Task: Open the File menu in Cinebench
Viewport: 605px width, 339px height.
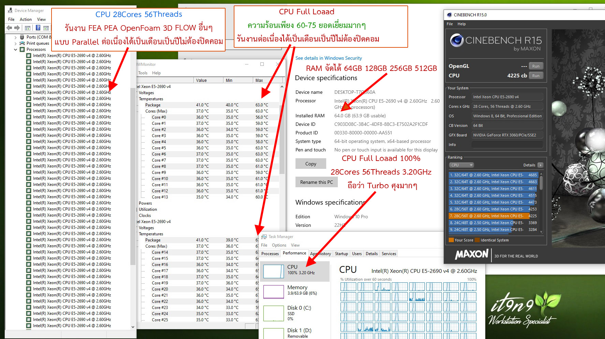Action: click(x=450, y=24)
